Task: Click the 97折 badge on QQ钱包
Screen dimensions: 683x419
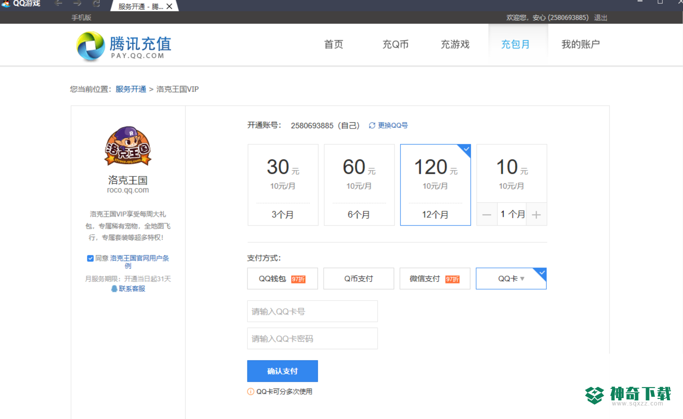Action: 298,279
